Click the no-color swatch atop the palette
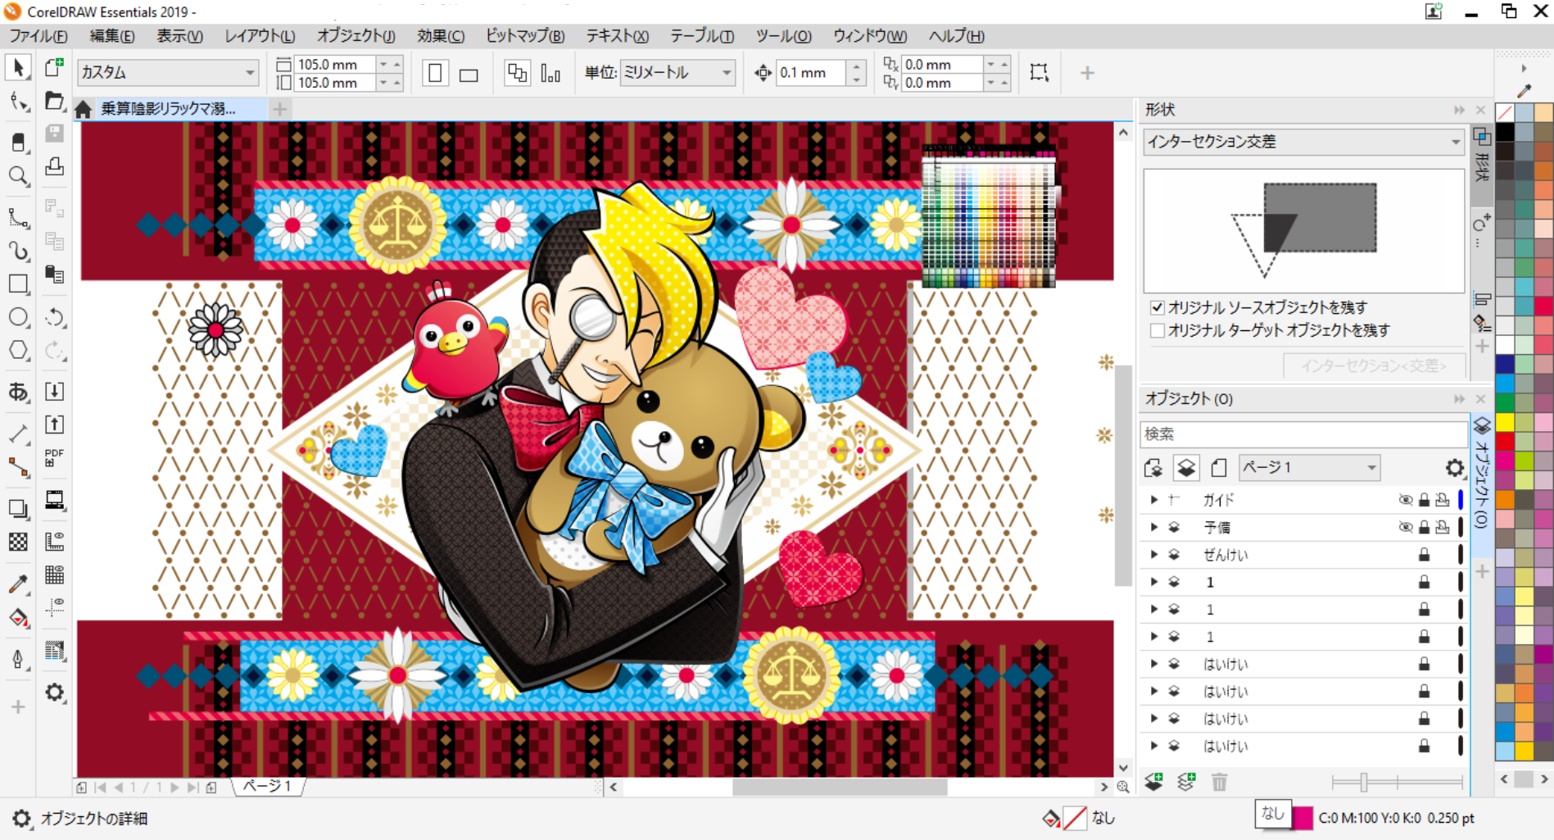The height and width of the screenshot is (840, 1554). [x=1505, y=111]
